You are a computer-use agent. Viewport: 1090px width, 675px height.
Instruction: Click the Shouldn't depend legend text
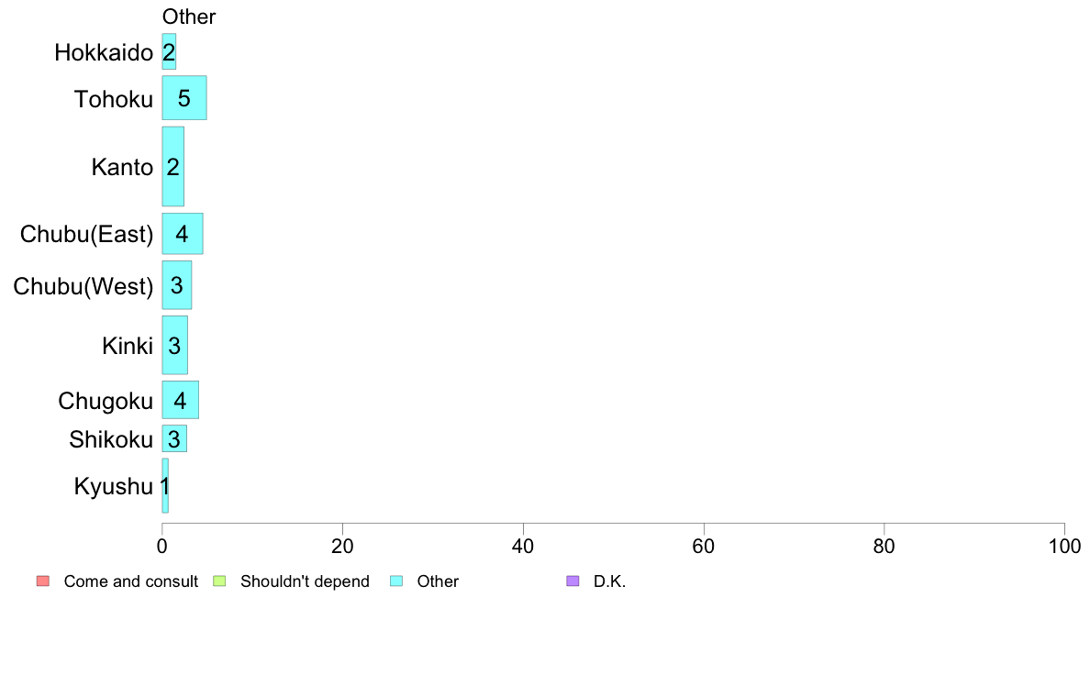(305, 581)
